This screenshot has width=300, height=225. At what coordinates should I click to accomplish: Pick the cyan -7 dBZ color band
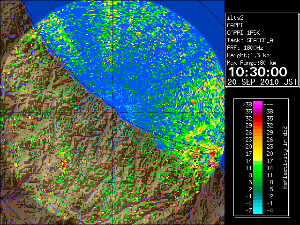tap(258, 210)
